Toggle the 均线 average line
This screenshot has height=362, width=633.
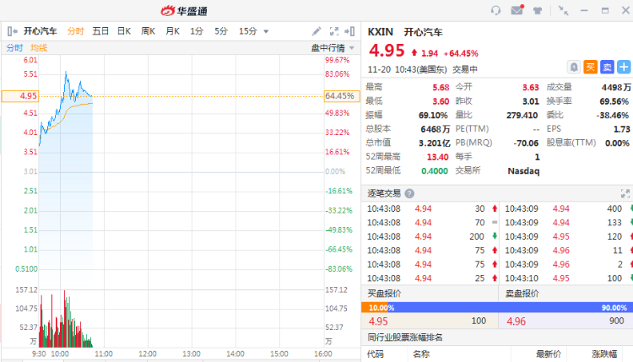click(39, 48)
